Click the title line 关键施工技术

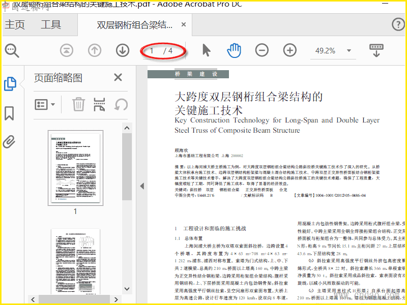click(x=209, y=110)
